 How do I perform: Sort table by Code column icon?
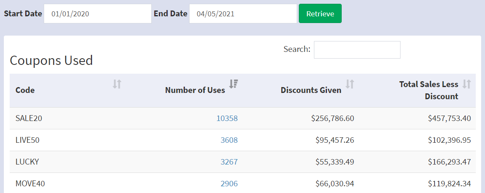click(x=117, y=84)
